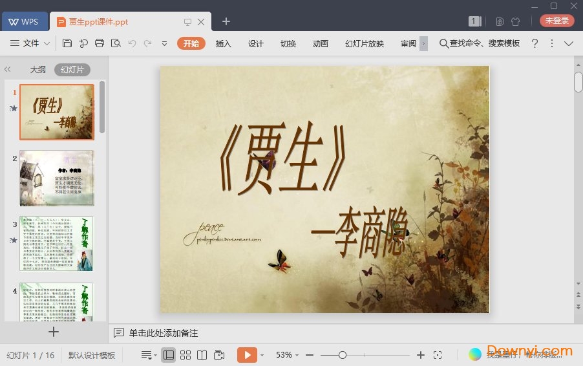
Task: Add new slide with plus button
Action: tap(54, 332)
